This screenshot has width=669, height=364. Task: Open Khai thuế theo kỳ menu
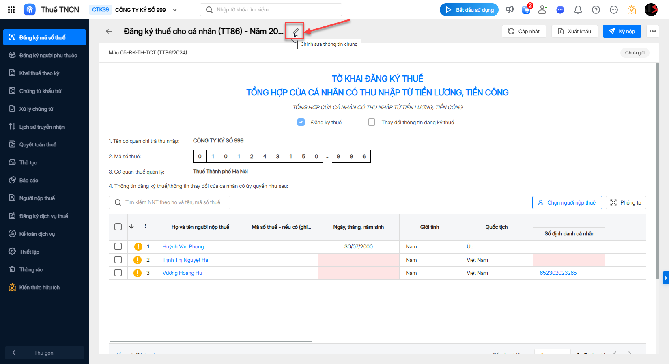(45, 73)
